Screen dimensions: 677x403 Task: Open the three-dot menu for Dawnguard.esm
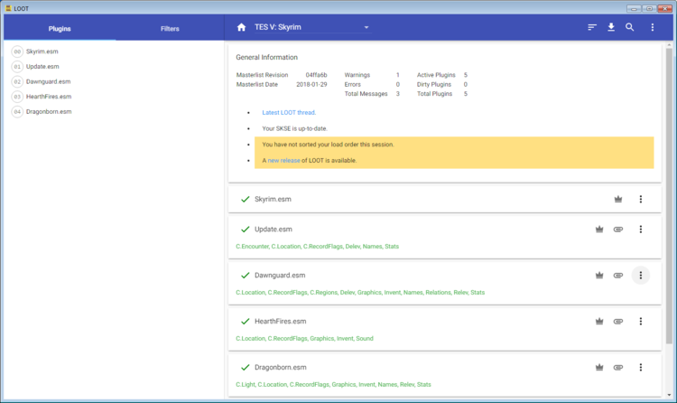pos(641,275)
